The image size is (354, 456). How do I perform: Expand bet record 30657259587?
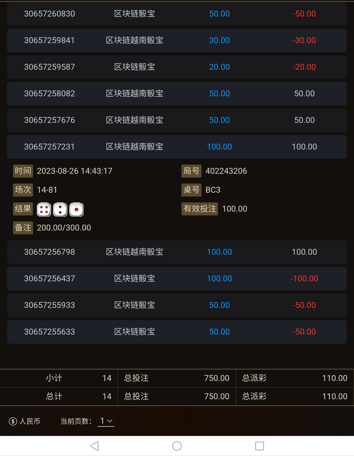pyautogui.click(x=177, y=67)
